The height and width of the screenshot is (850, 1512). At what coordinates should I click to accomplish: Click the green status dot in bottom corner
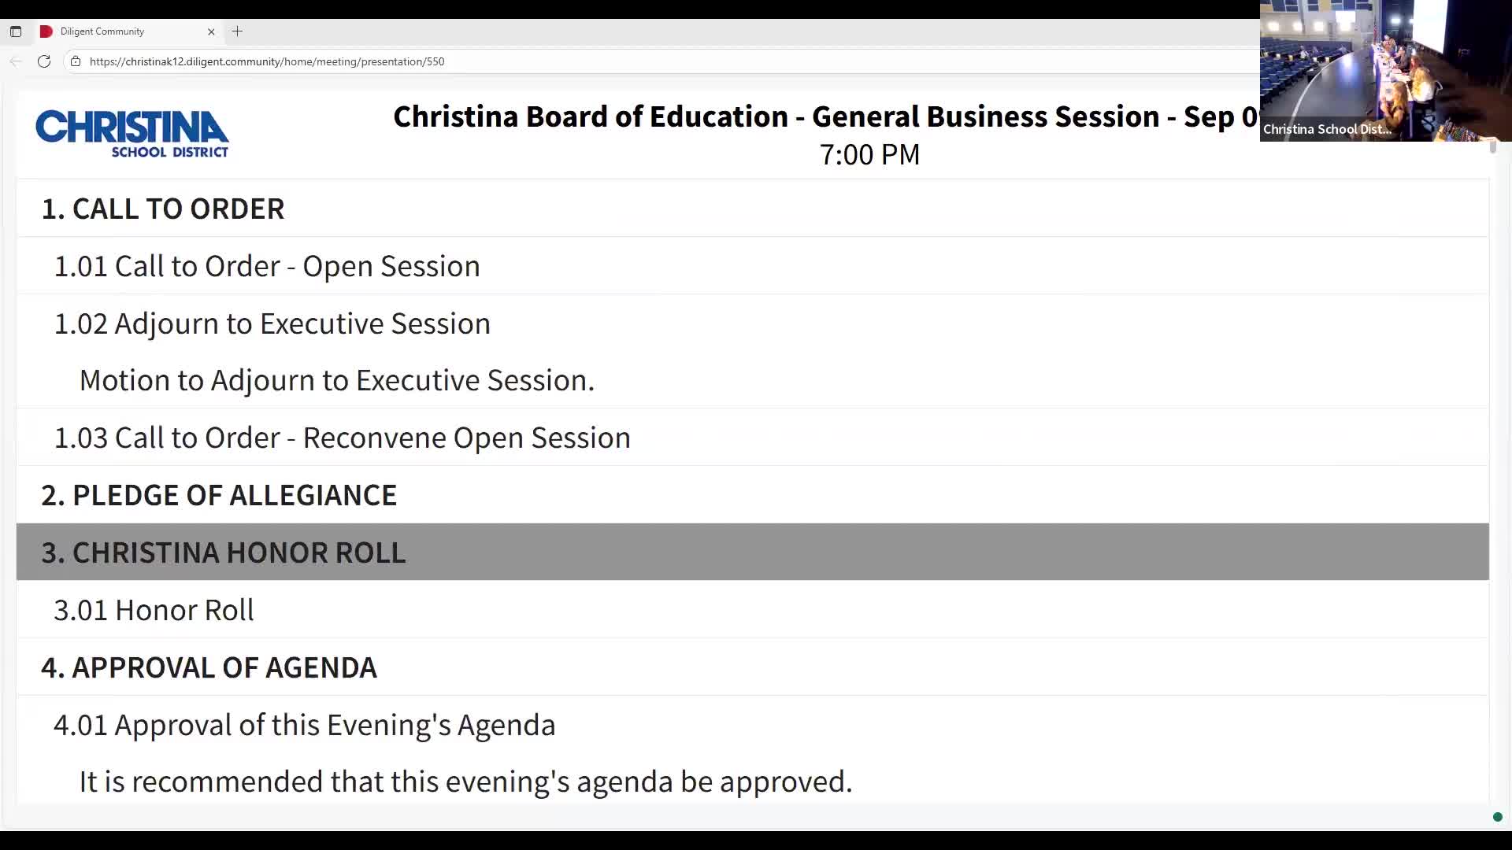[x=1498, y=817]
